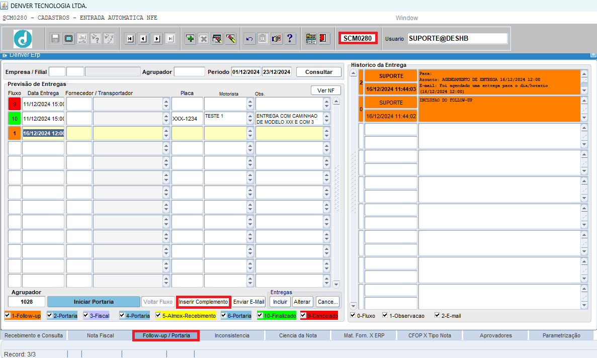Viewport: 597px width, 358px height.
Task: Toggle the 5-Almox-Recebimento checkbox
Action: pos(158,315)
